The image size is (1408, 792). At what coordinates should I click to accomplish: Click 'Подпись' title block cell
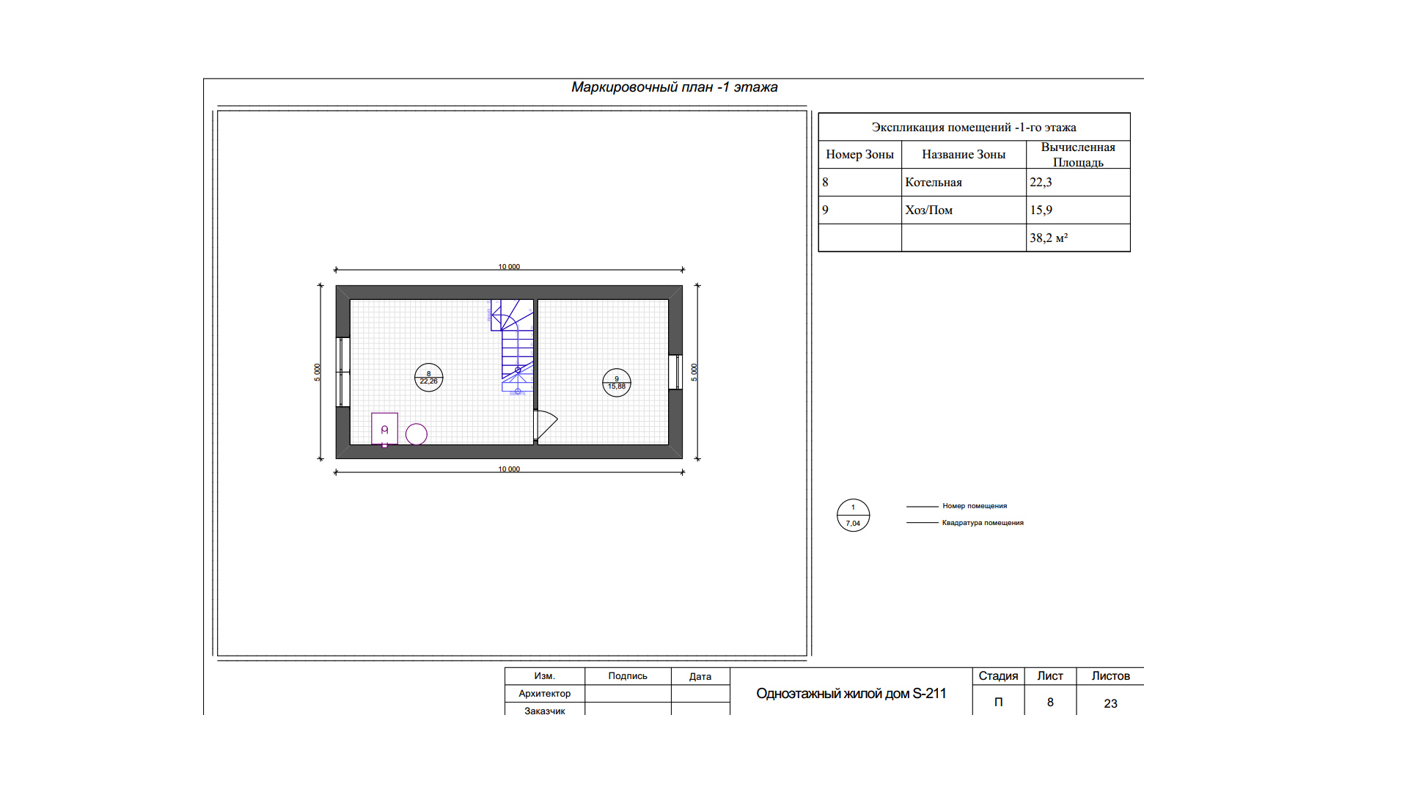tap(628, 676)
